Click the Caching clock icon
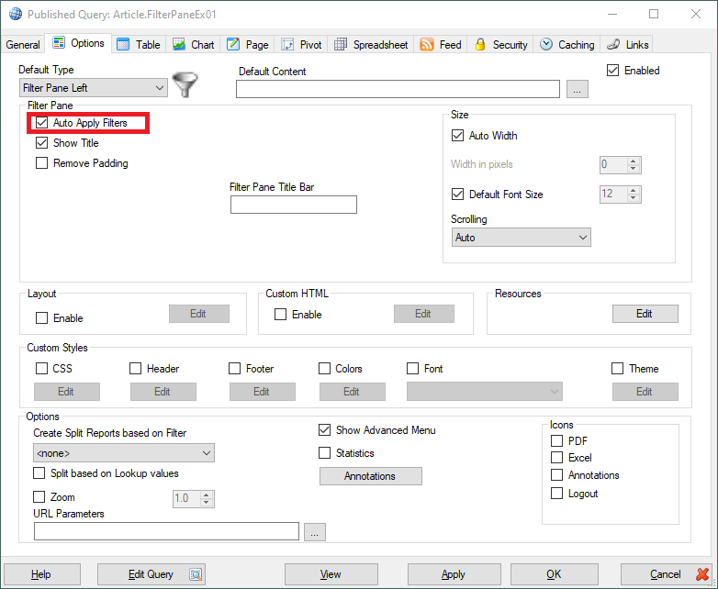The image size is (718, 589). pos(545,44)
